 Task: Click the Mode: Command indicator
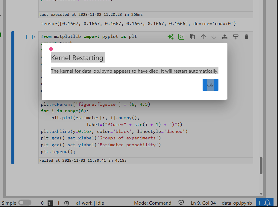[153, 203]
